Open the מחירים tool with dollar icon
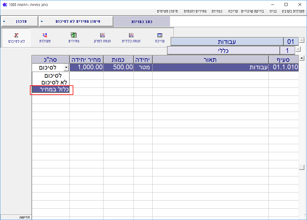This screenshot has height=220, width=307. pos(74,37)
